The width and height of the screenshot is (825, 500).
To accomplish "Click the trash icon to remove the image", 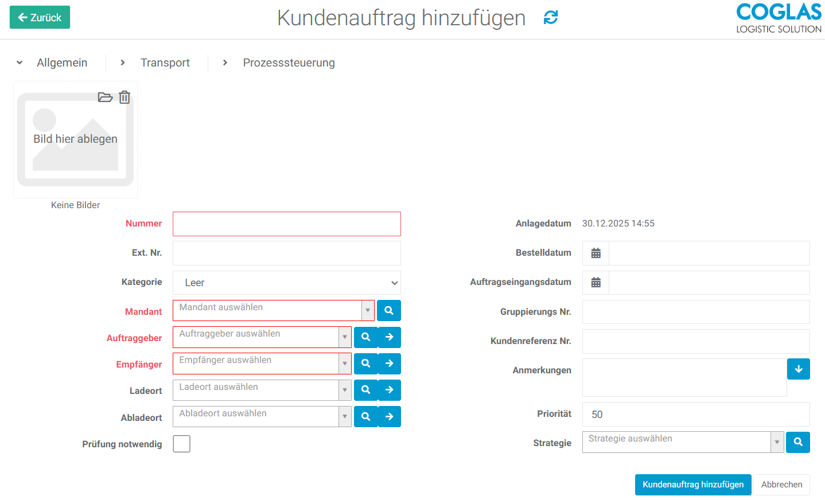I will pos(124,97).
